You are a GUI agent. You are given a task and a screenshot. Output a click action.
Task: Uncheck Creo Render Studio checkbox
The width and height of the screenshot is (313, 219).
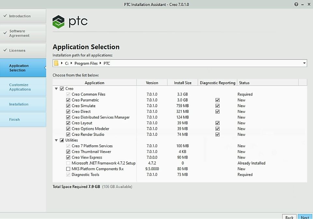coord(68,135)
